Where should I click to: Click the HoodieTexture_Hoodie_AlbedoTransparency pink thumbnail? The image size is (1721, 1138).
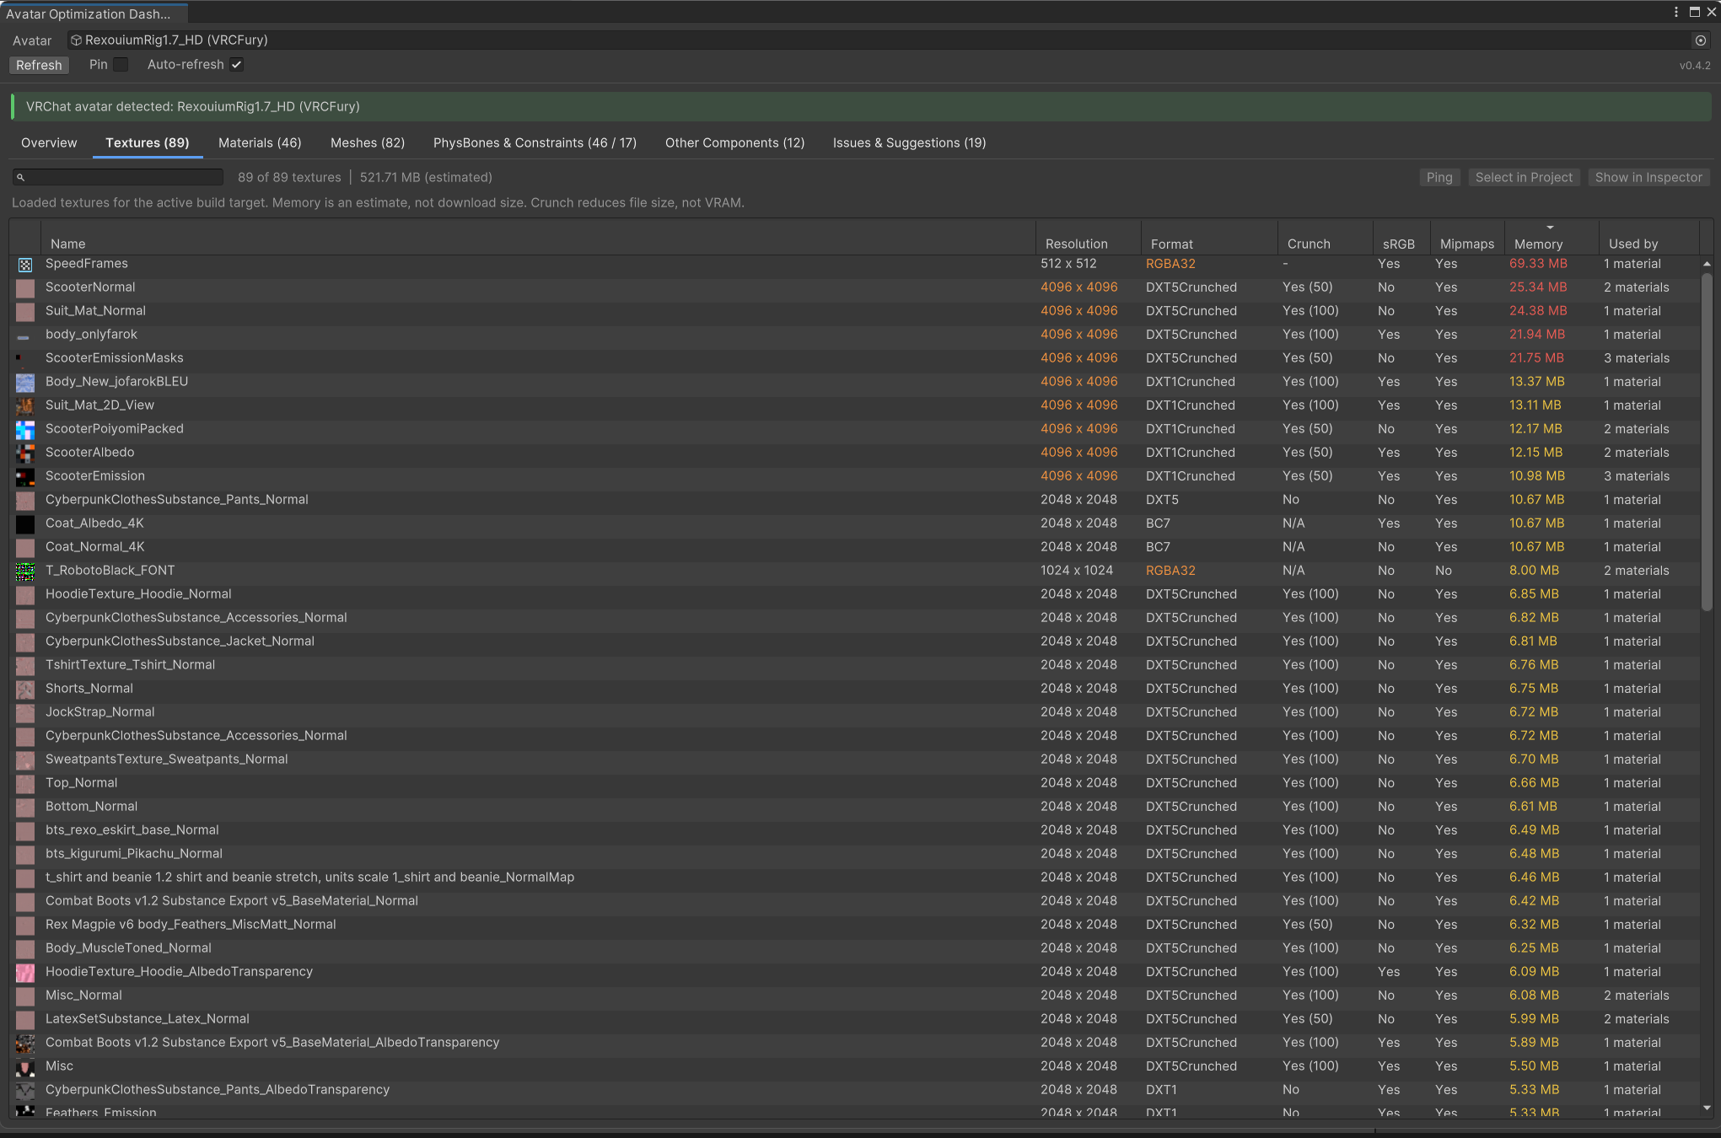[x=25, y=973]
